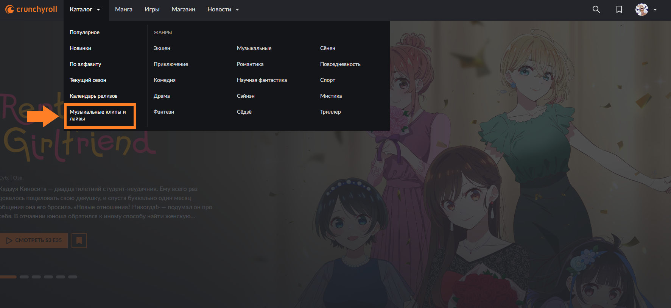Open the Романтика genre
This screenshot has width=671, height=308.
[250, 64]
